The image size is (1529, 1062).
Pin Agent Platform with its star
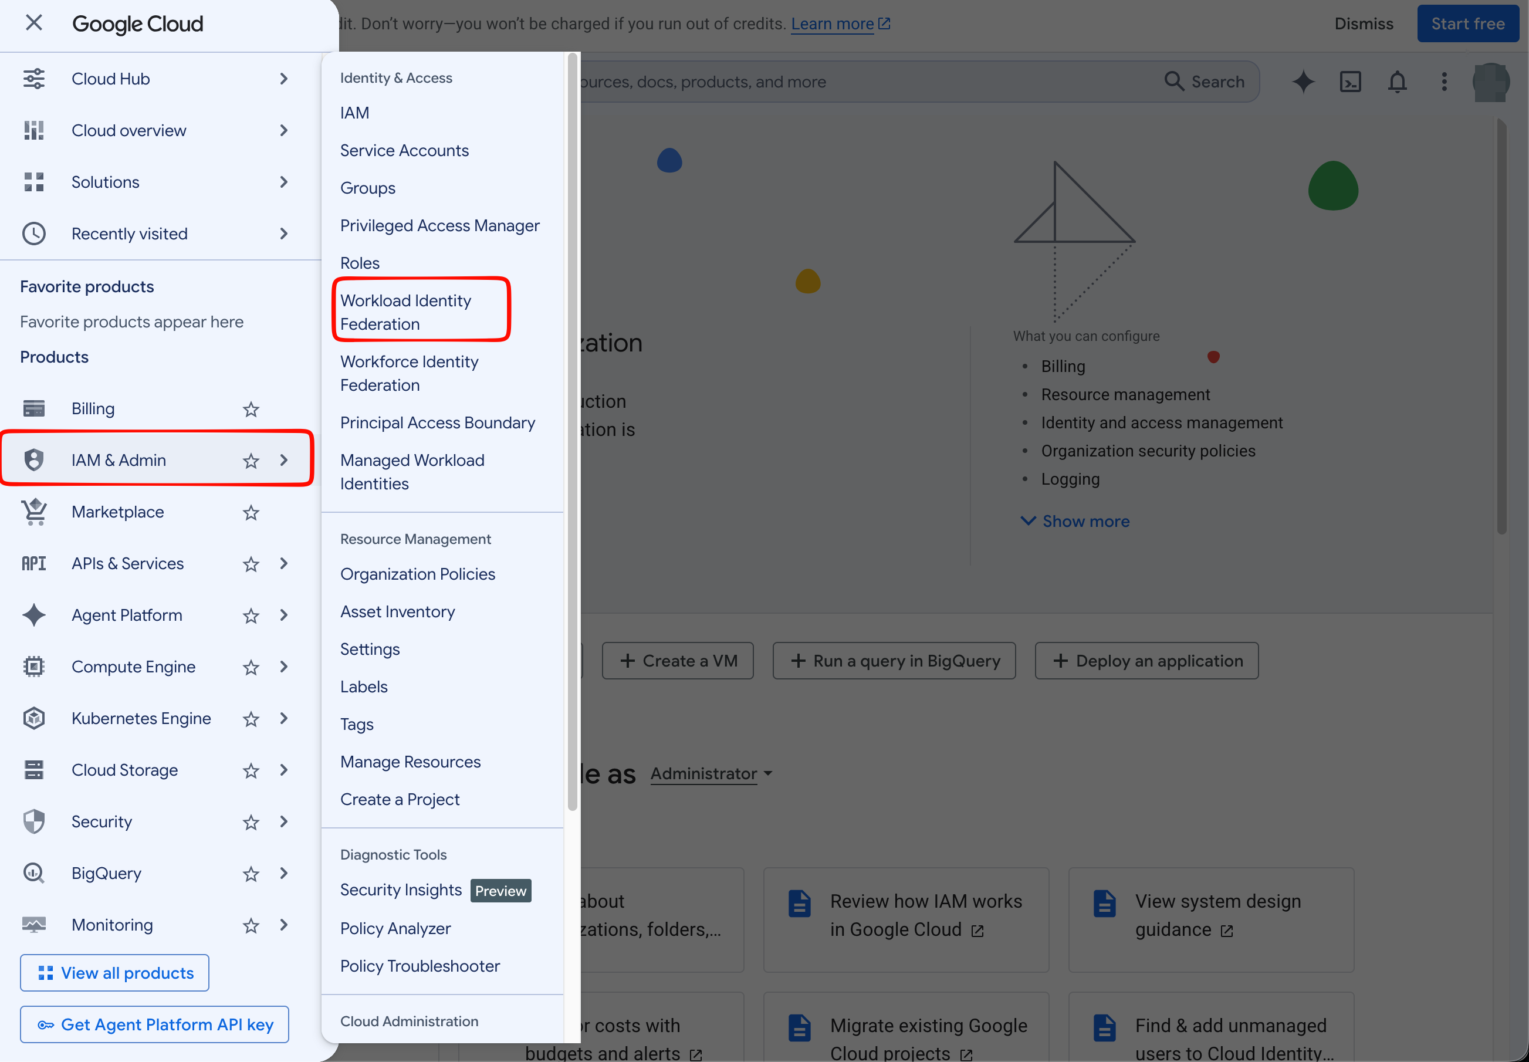[x=251, y=615]
